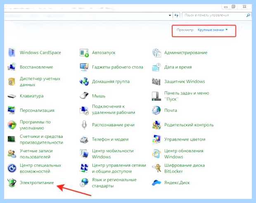The width and height of the screenshot is (256, 203).
Task: Click the control panel search field
Action: tap(214, 15)
